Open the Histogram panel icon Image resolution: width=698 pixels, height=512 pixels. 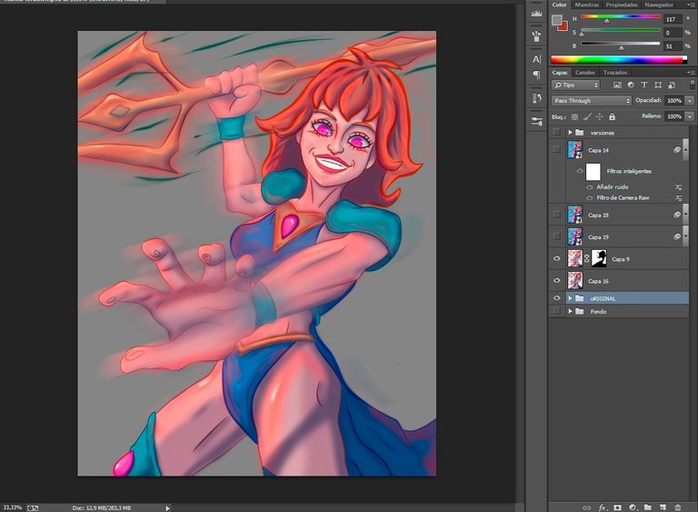pos(537,13)
